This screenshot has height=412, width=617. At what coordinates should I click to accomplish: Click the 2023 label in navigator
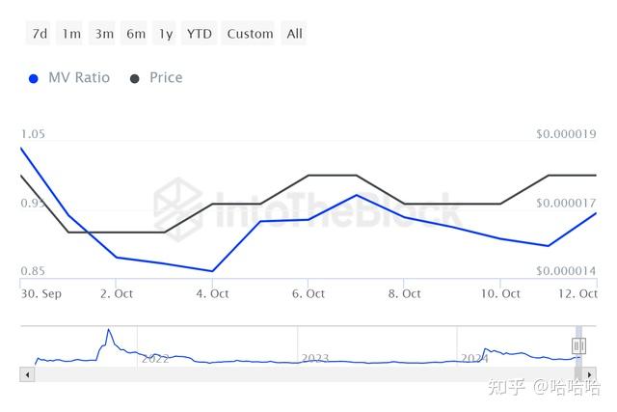click(315, 358)
